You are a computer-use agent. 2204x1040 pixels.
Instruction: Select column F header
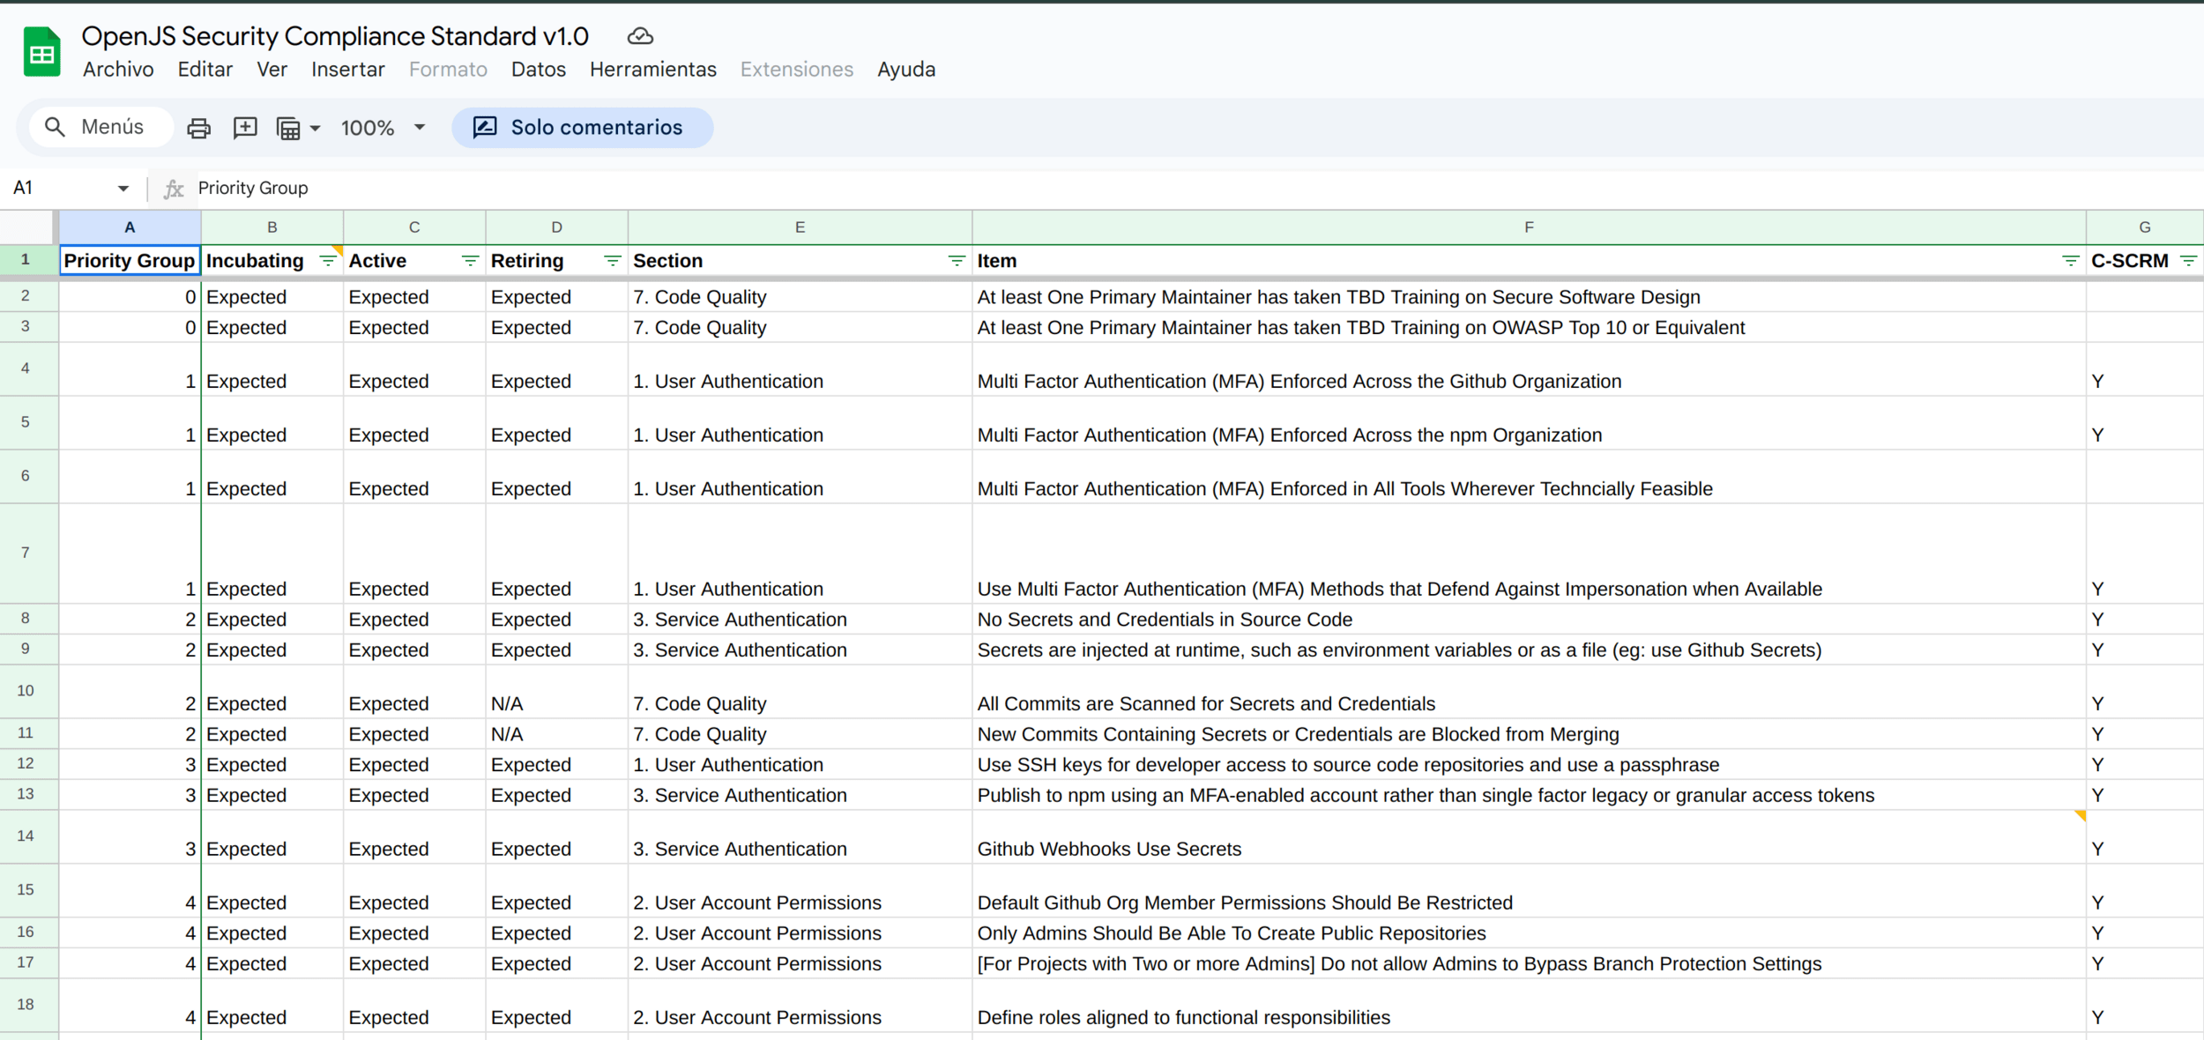(1528, 227)
